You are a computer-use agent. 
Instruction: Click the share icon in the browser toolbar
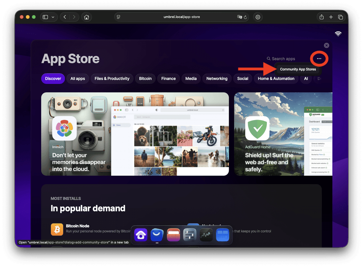click(x=322, y=17)
